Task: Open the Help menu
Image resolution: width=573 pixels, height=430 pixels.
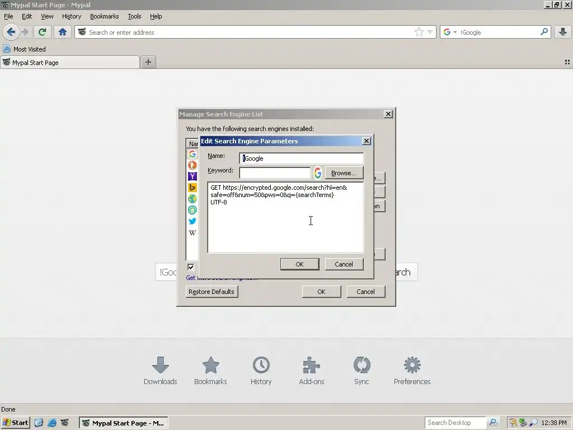Action: pyautogui.click(x=156, y=16)
